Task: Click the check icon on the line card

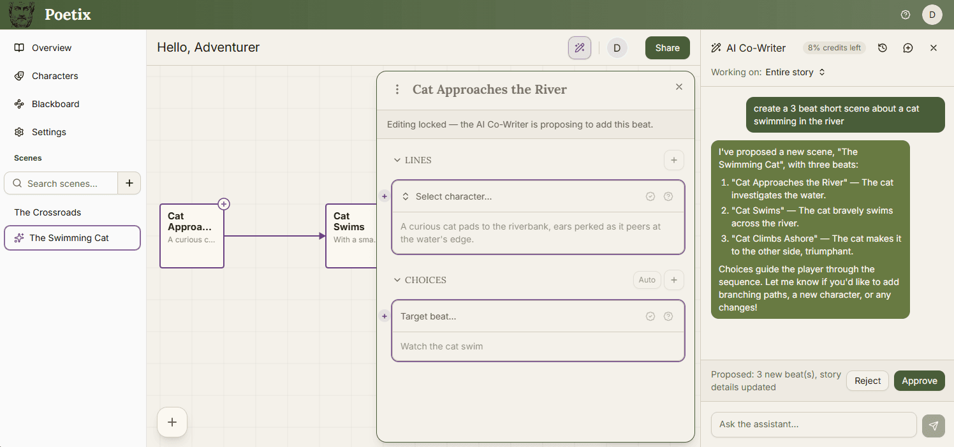Action: [650, 196]
